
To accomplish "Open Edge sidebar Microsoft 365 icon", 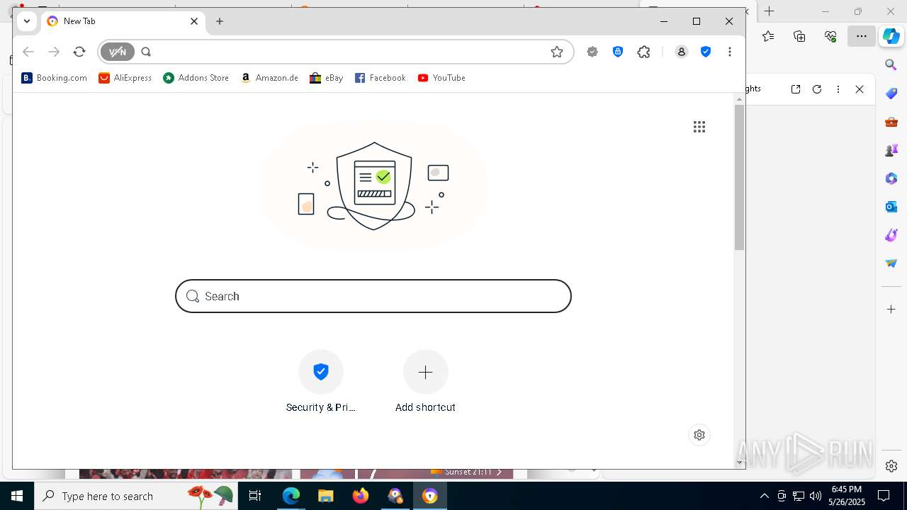I will click(x=891, y=178).
